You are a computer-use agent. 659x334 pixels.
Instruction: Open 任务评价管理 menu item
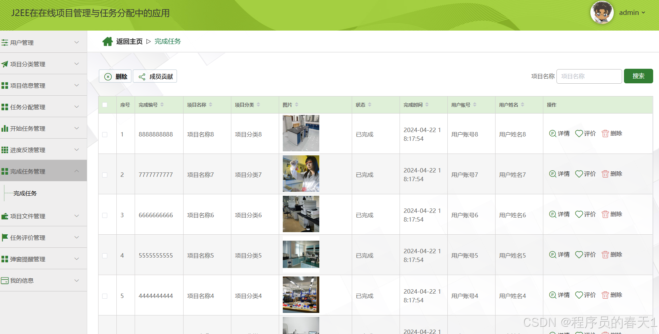click(x=43, y=237)
